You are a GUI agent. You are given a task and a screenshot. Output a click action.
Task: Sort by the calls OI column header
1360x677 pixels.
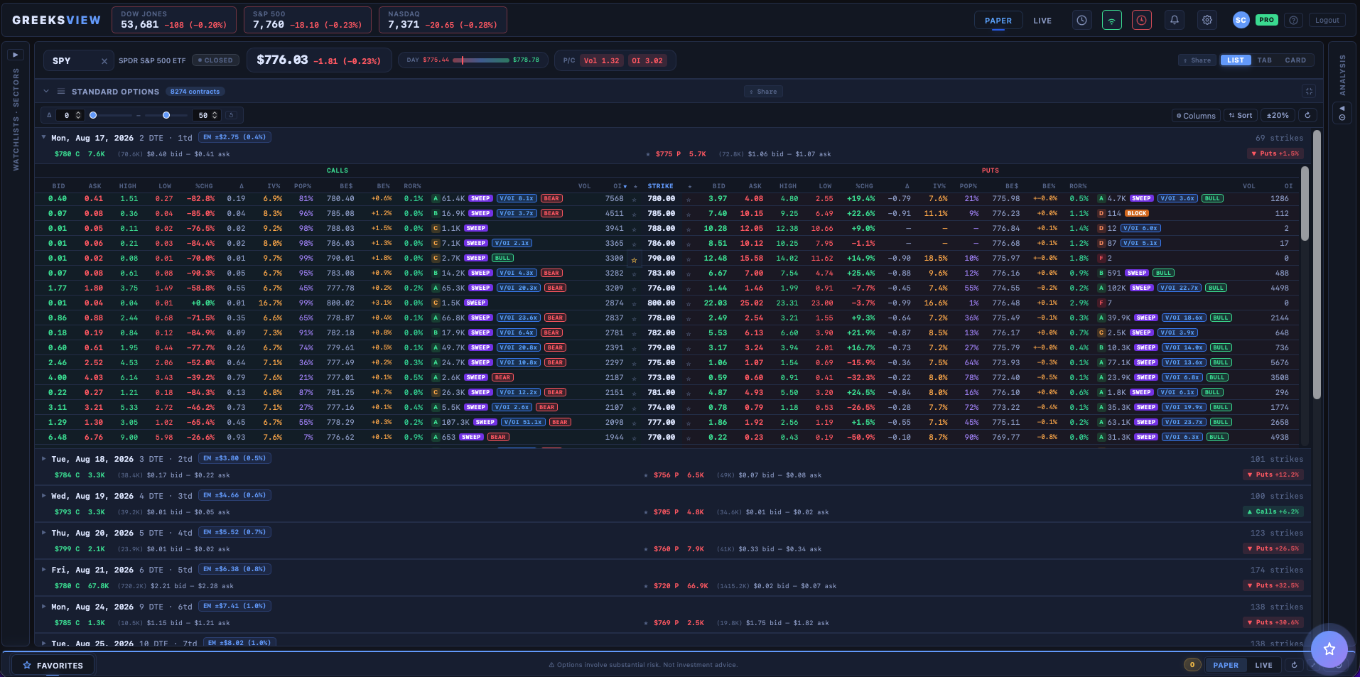[620, 186]
